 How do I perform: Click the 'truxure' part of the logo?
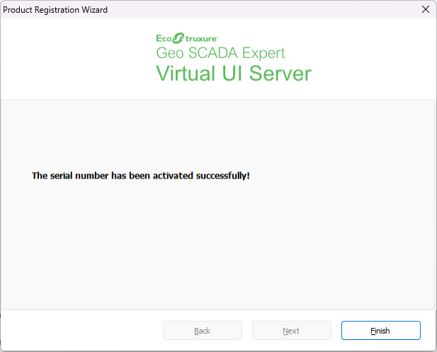(x=200, y=39)
